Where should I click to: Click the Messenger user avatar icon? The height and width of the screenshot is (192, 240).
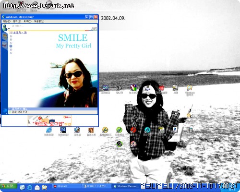point(5,27)
